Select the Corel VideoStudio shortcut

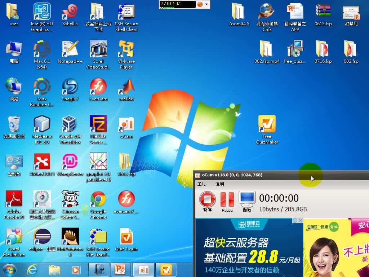[x=98, y=55]
